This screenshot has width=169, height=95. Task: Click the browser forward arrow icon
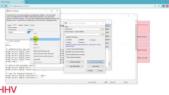coord(2,6)
